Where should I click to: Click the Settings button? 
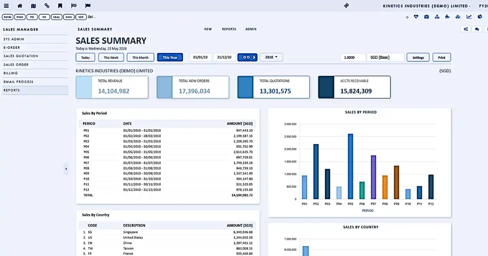[418, 57]
